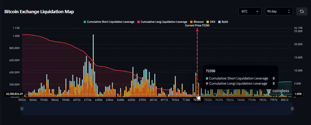Viewport: 311px width, 125px height.
Task: Toggle Cumulative Short Liquidation Leverage legend
Action: click(x=109, y=22)
